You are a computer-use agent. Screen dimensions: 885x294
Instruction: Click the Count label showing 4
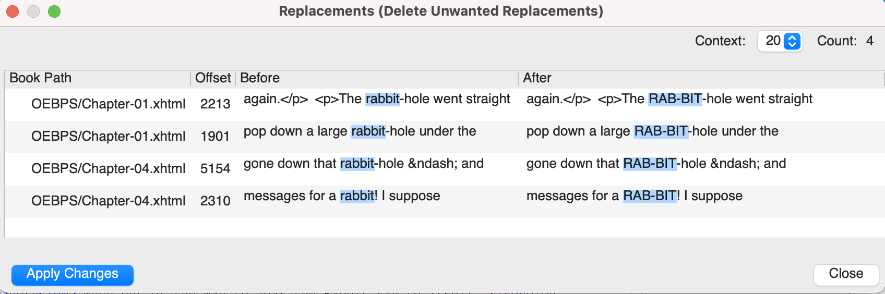point(845,41)
